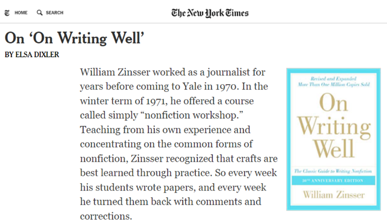Click the gold "Well" word on cover
Viewport: 387px width, 224px height.
334,148
